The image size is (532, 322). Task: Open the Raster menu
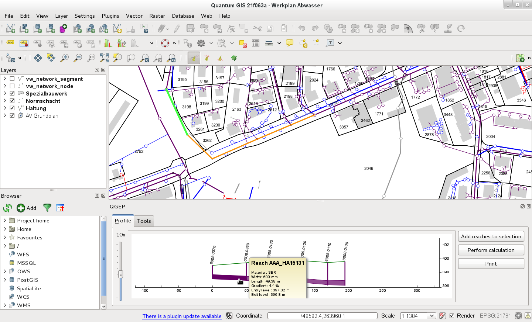point(157,16)
